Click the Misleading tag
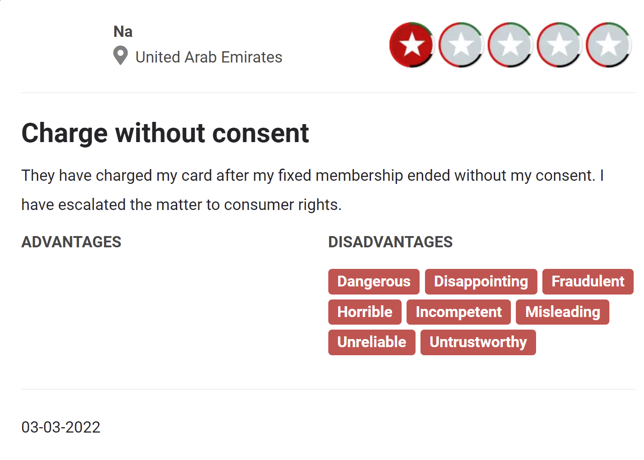This screenshot has height=460, width=644. [x=562, y=312]
